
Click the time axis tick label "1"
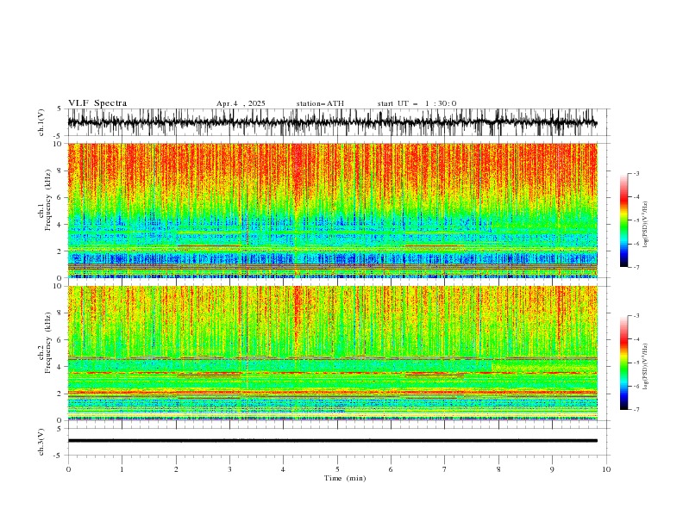[x=122, y=469]
